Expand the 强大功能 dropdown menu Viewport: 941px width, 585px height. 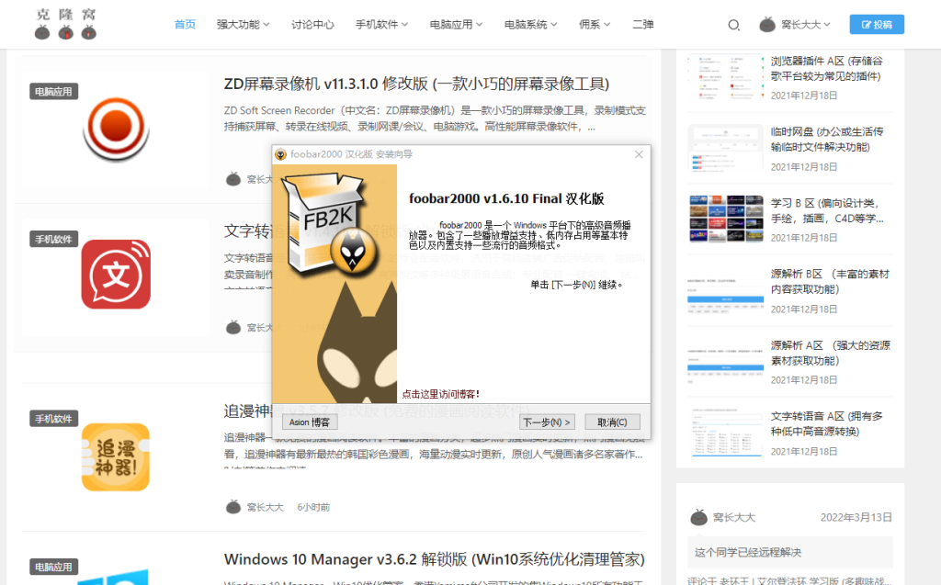pyautogui.click(x=243, y=25)
